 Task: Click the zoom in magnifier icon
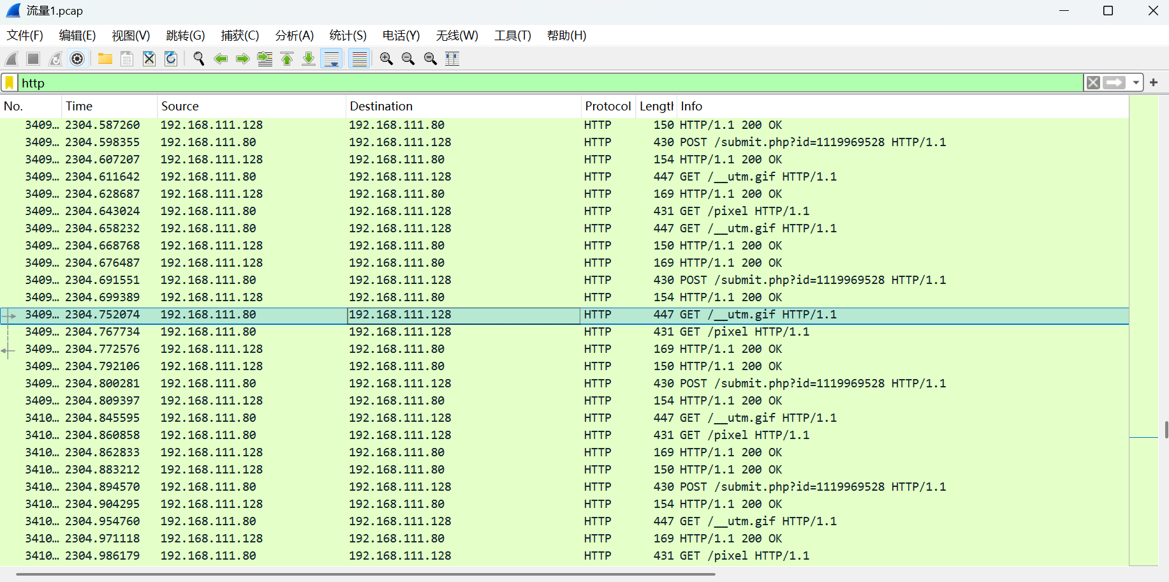point(386,59)
